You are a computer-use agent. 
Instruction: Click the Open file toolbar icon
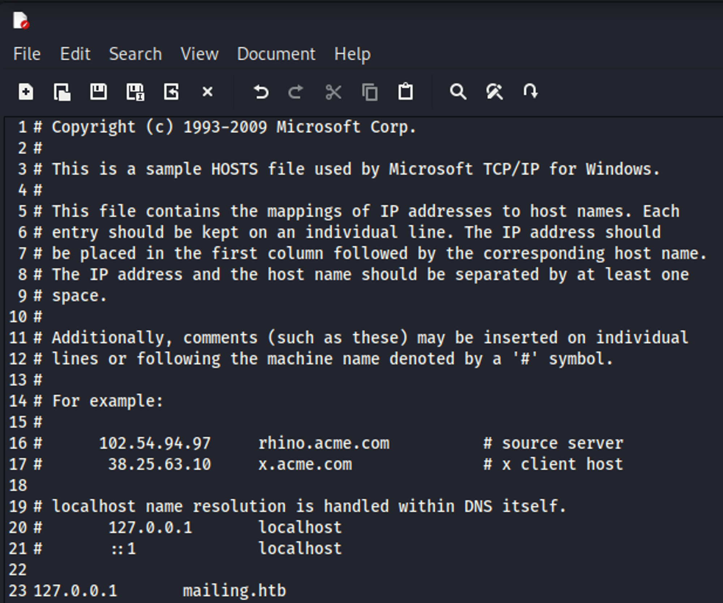click(x=62, y=92)
